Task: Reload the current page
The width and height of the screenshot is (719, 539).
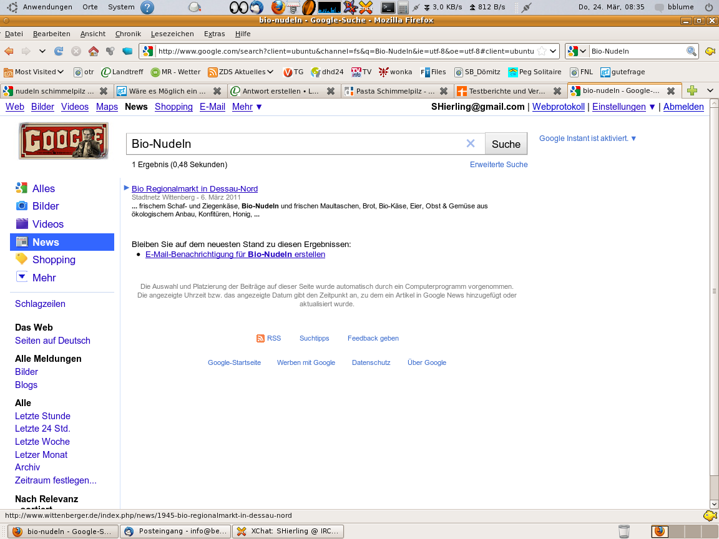Action: [x=59, y=51]
